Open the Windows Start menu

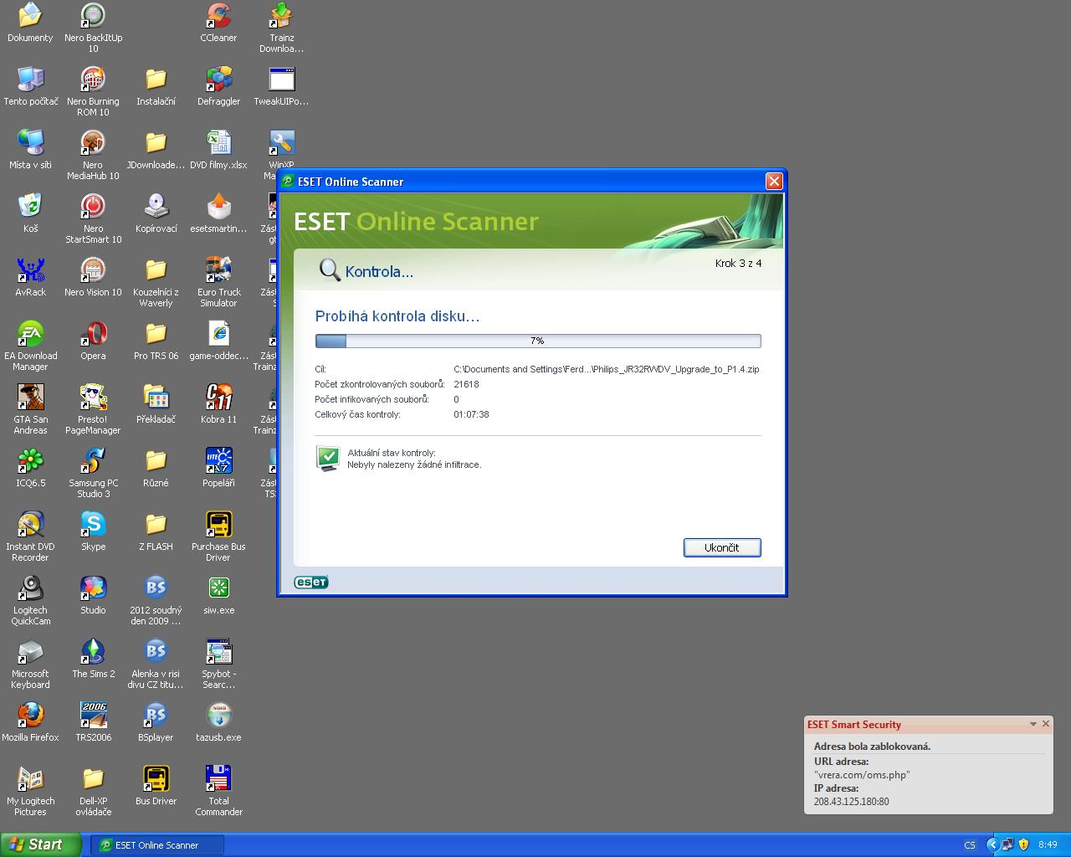pyautogui.click(x=40, y=844)
